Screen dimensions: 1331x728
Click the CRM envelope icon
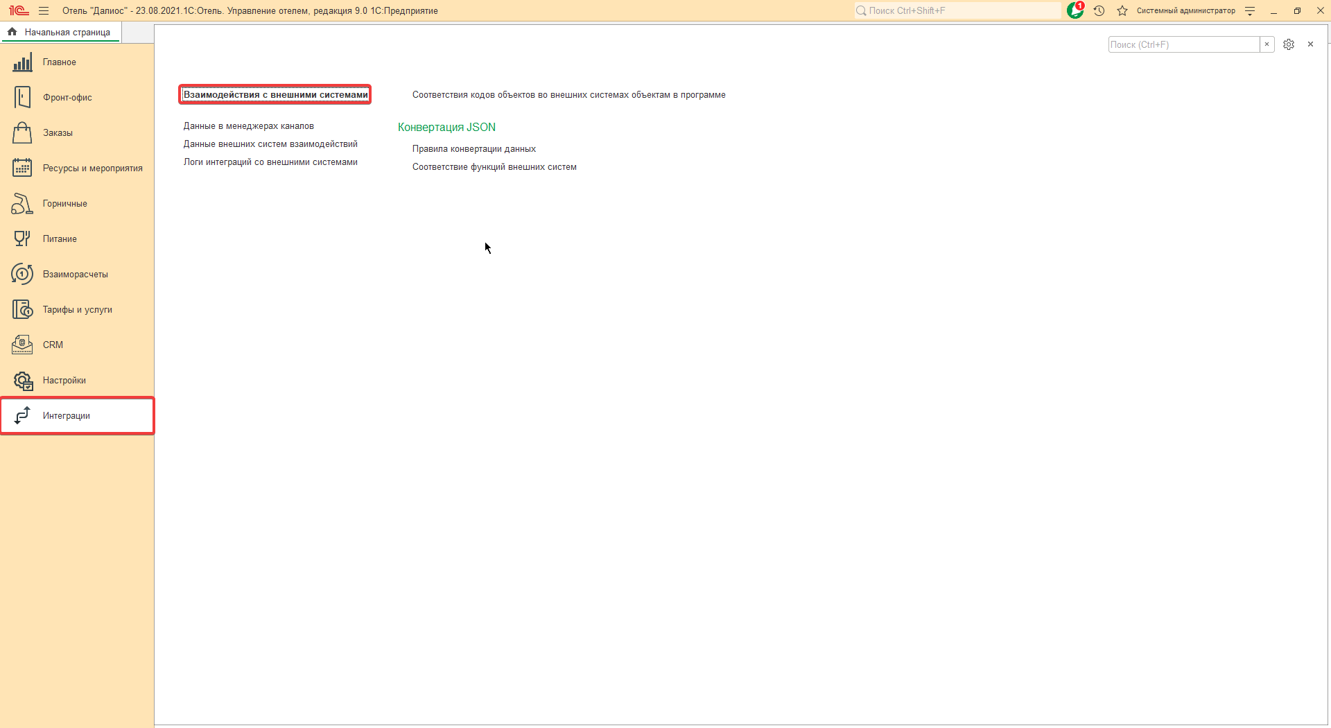pyautogui.click(x=22, y=345)
